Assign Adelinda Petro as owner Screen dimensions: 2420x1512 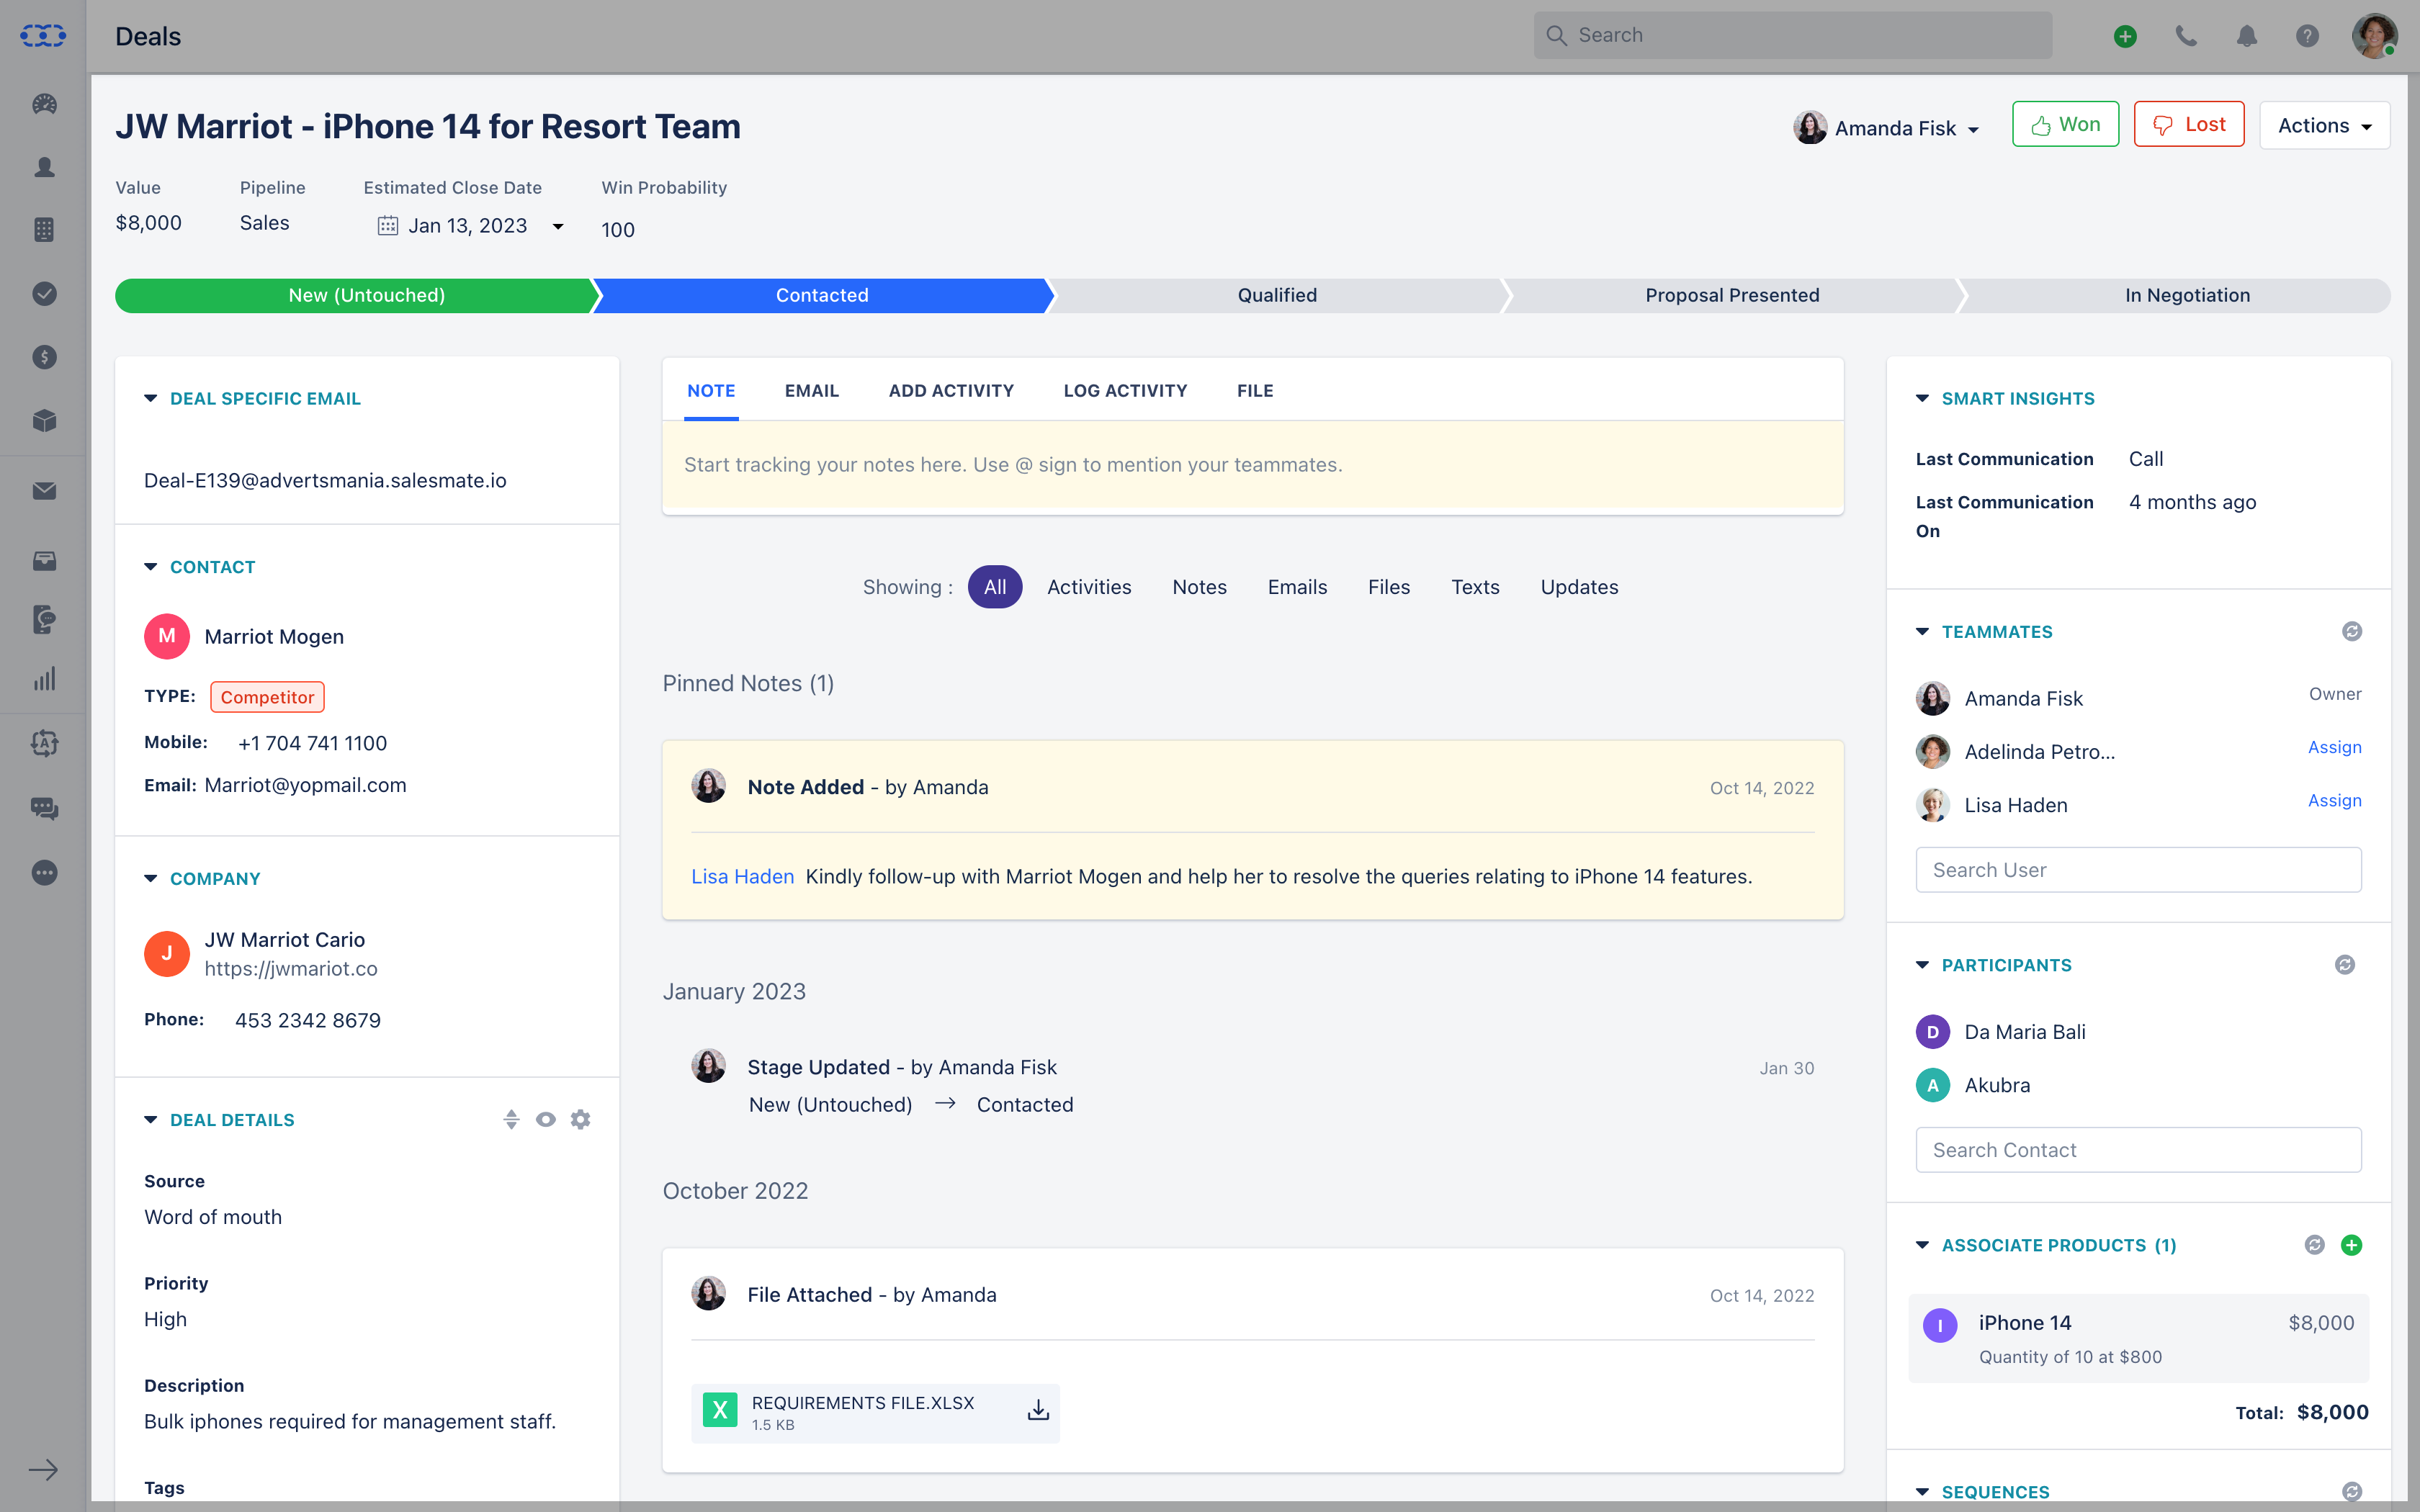2334,748
